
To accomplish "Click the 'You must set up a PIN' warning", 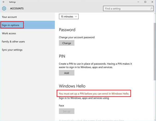I will (94, 93).
